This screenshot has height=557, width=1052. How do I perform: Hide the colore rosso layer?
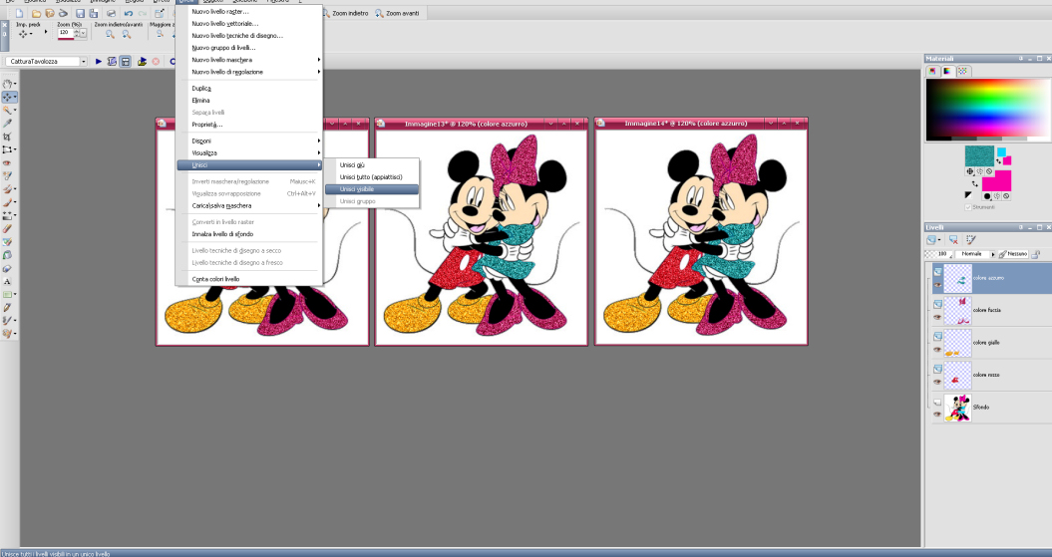pos(937,382)
